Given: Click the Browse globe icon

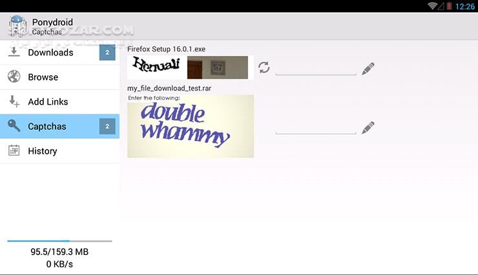Looking at the screenshot, I should (14, 77).
